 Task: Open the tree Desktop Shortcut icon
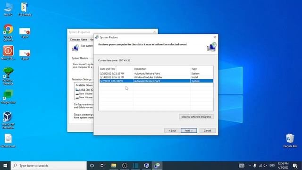pos(8,76)
